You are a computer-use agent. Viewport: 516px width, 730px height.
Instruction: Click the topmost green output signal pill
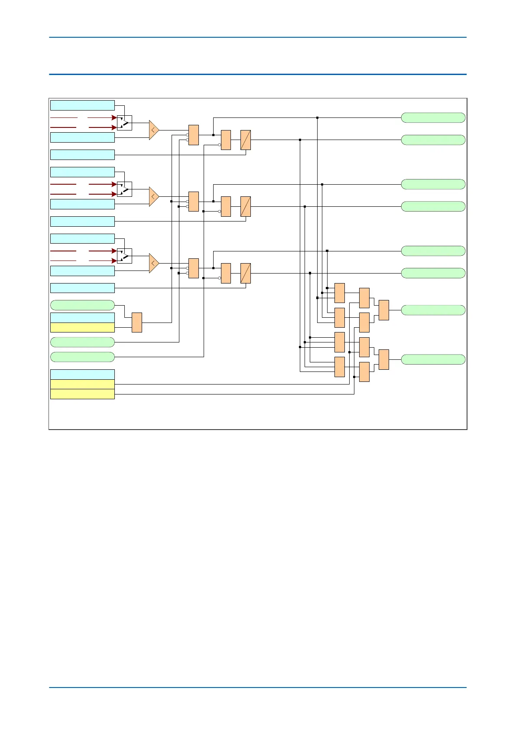click(433, 117)
